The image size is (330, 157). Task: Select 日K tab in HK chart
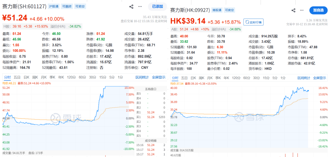click(x=194, y=78)
